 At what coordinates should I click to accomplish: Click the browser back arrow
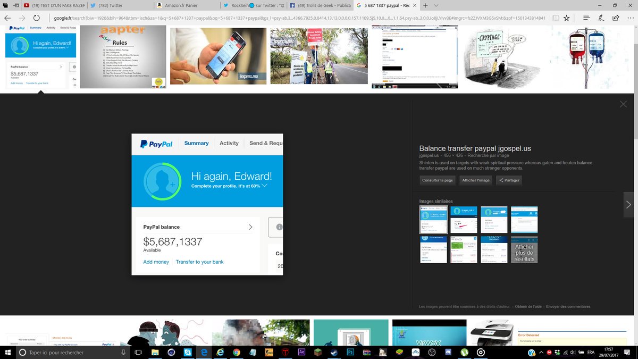point(7,18)
